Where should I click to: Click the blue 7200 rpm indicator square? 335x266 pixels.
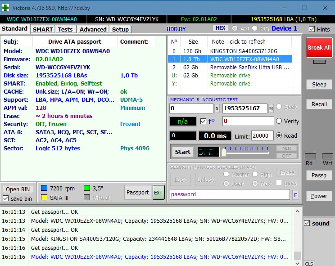click(44, 188)
